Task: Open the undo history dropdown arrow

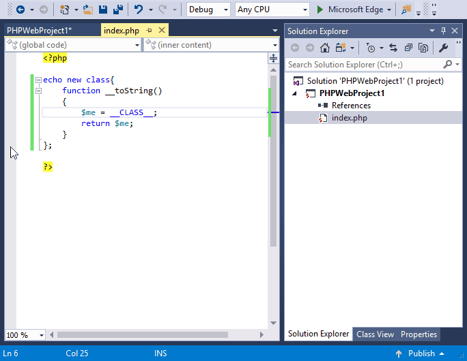Action: [151, 10]
